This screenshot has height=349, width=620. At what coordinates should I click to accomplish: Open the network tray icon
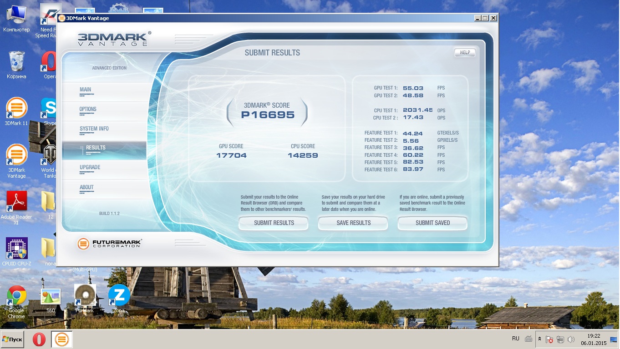[560, 339]
